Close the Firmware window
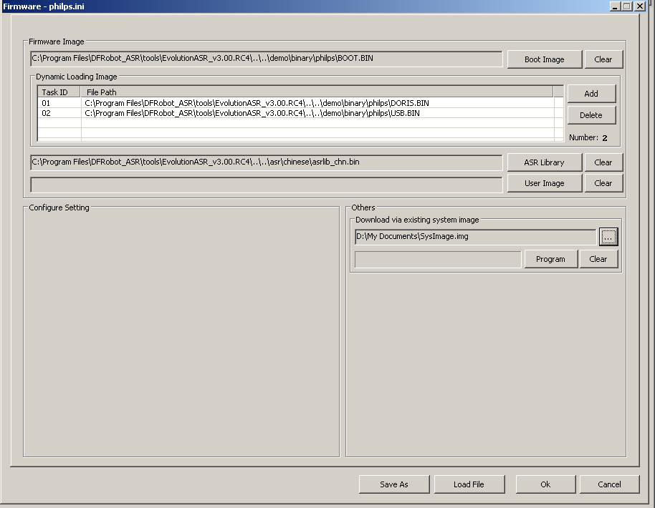 point(640,6)
